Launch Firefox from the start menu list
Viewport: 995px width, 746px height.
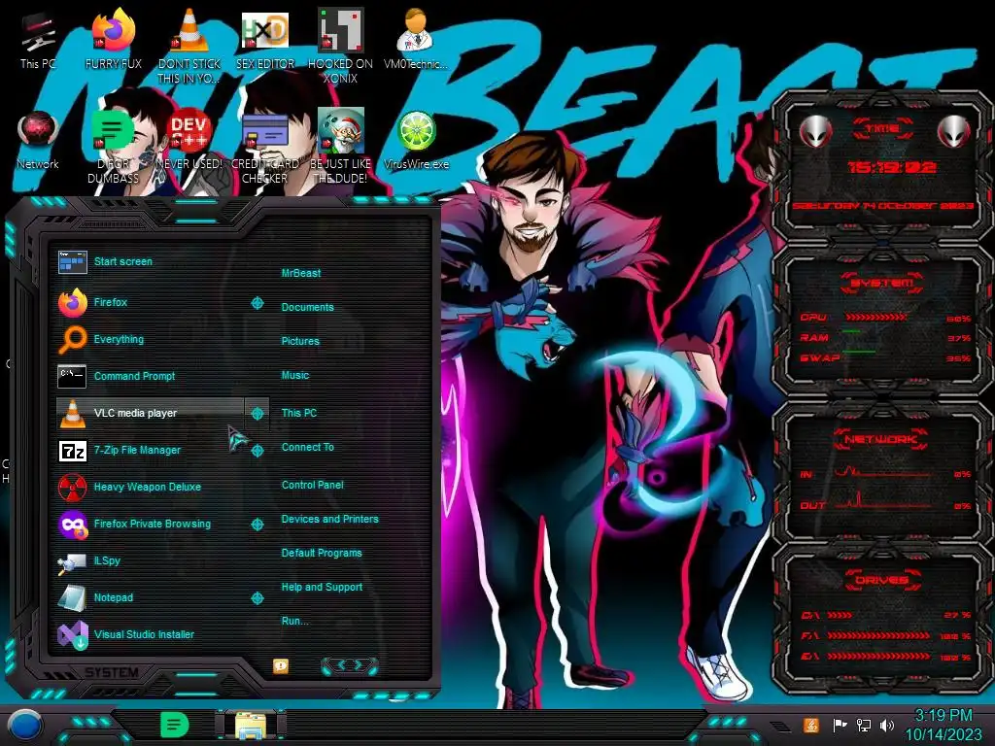151,303
